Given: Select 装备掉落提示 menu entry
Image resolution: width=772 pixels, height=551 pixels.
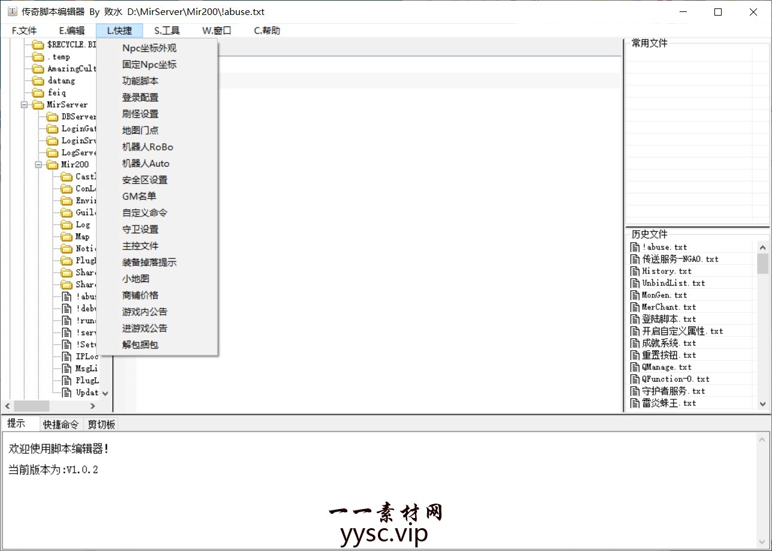Looking at the screenshot, I should [149, 263].
